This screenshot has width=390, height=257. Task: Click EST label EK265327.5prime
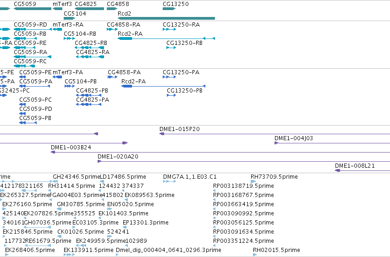coord(25,195)
